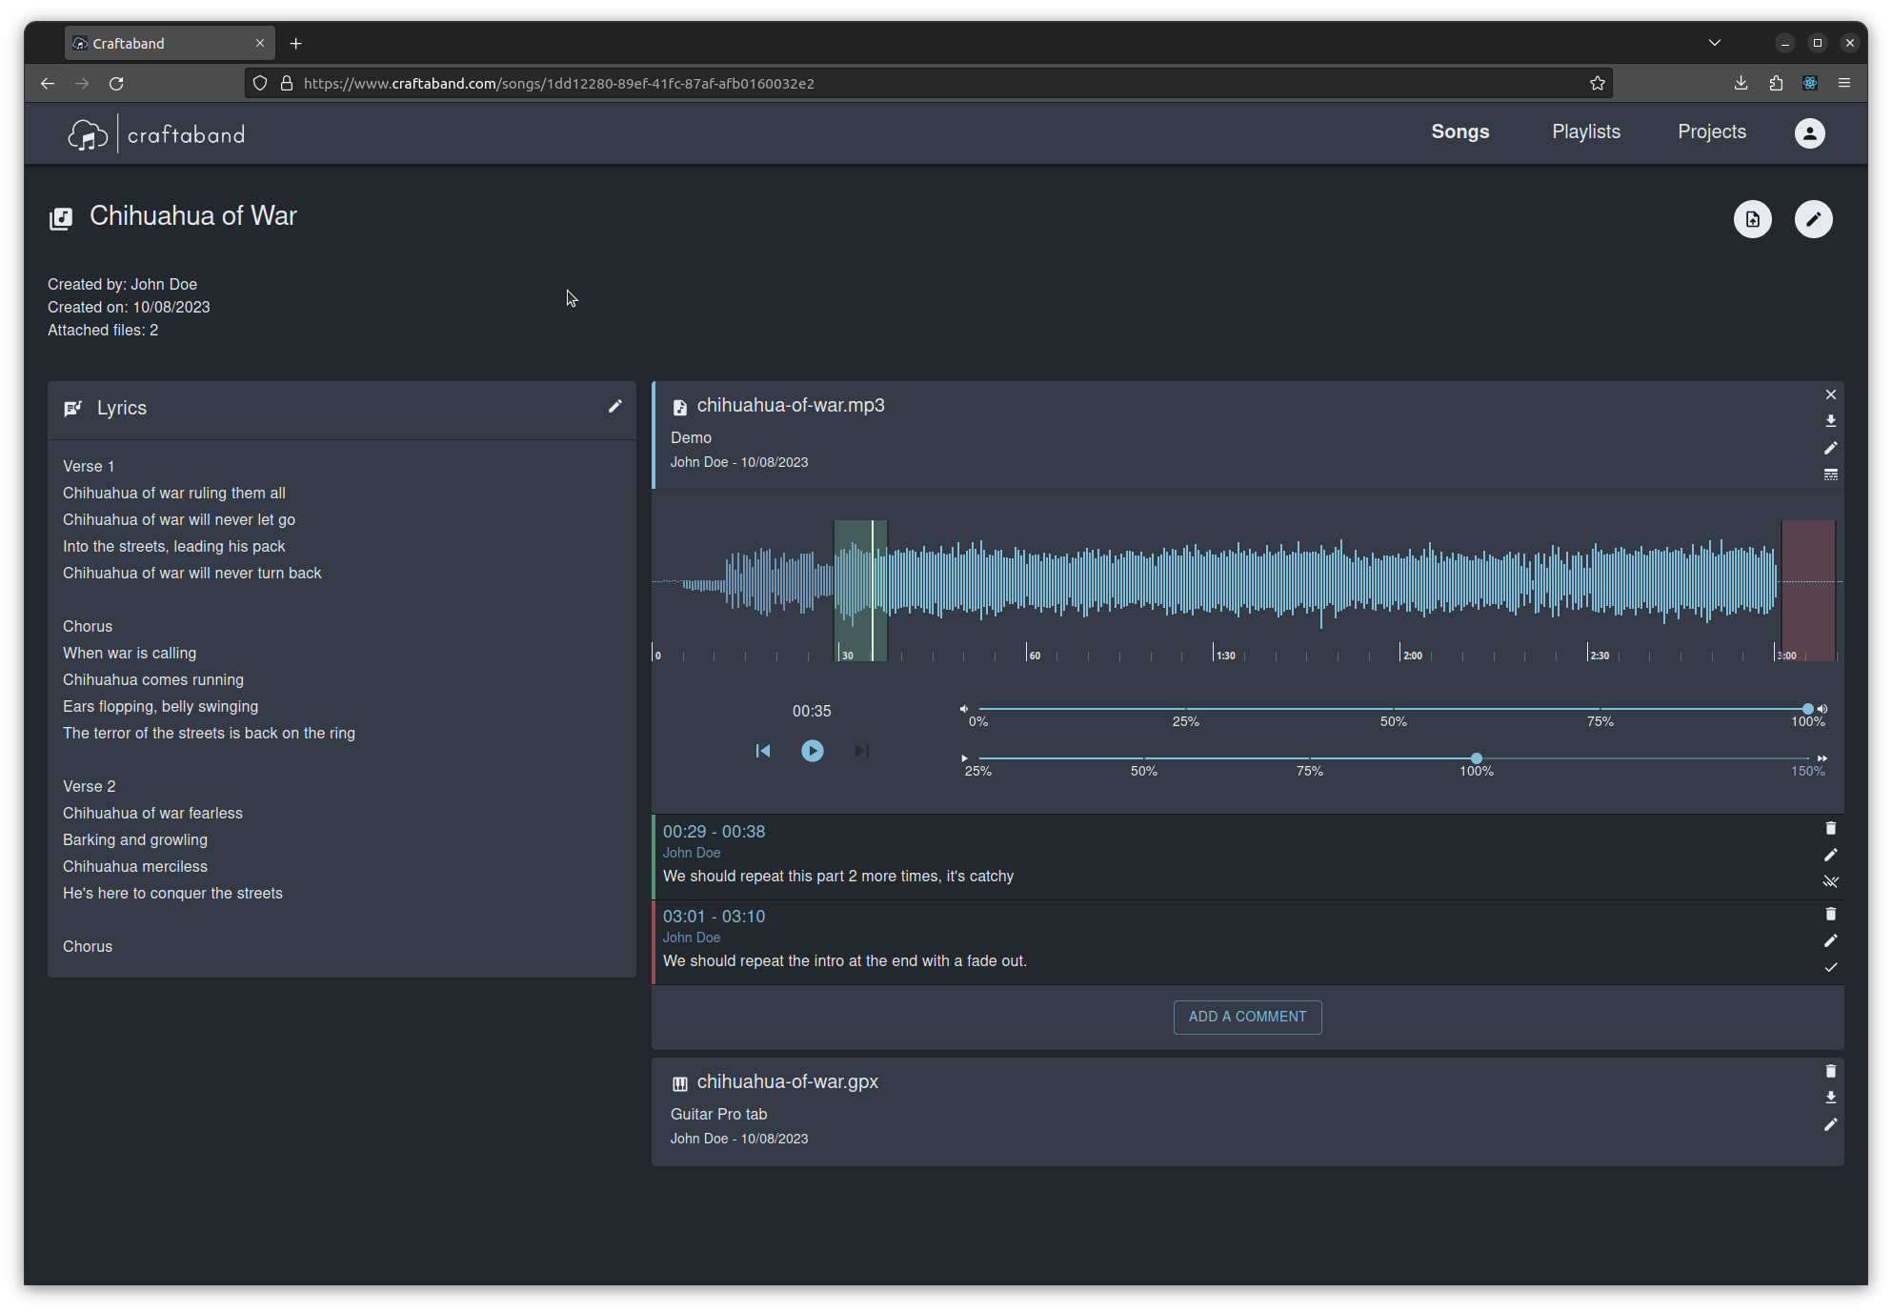The width and height of the screenshot is (1892, 1312).
Task: Click the red end region on waveform
Action: point(1808,591)
